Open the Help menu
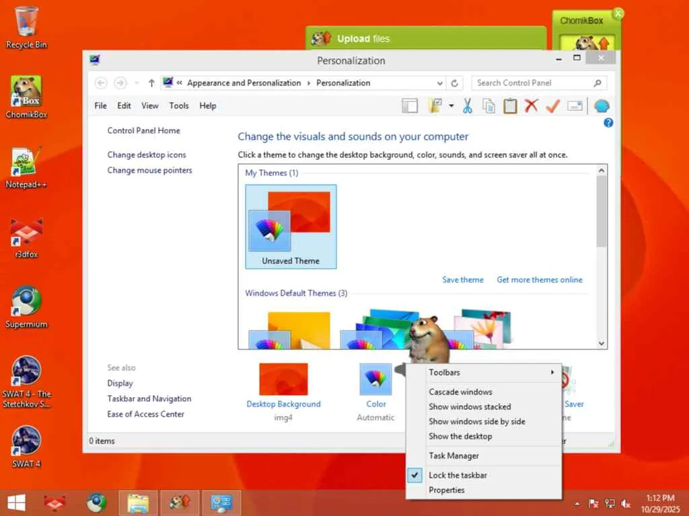689x516 pixels. (207, 105)
